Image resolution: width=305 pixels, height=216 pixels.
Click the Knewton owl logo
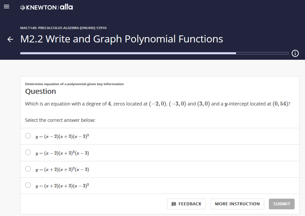pyautogui.click(x=22, y=7)
